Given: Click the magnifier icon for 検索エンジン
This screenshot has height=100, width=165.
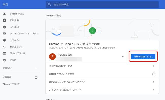Looking at the screenshot, I should tap(4, 47).
